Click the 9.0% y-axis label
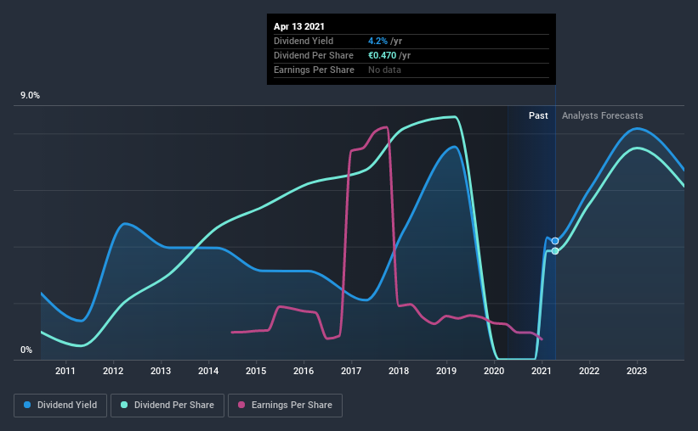698x431 pixels. pos(30,96)
